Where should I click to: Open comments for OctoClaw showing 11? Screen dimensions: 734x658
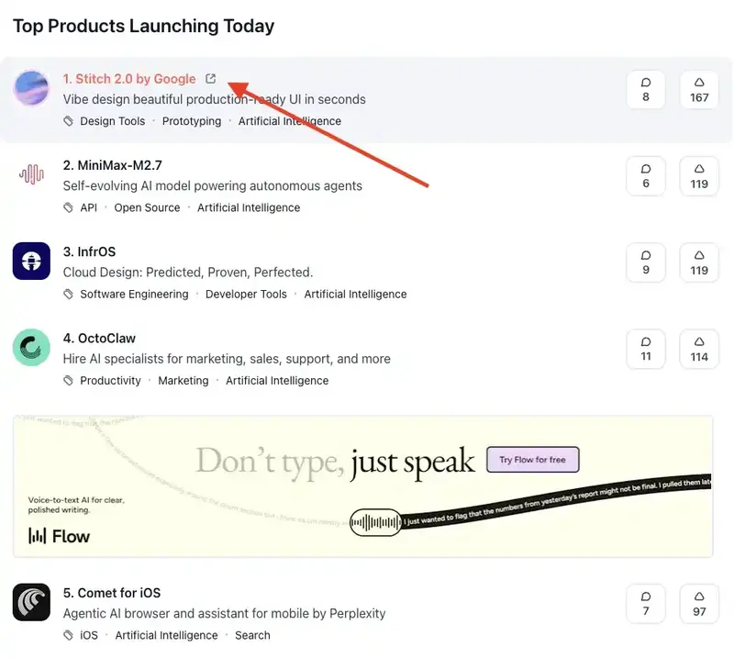[646, 349]
